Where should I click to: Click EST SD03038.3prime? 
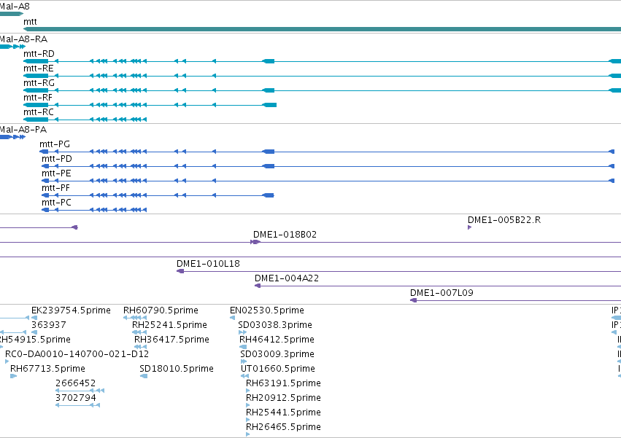(x=275, y=325)
